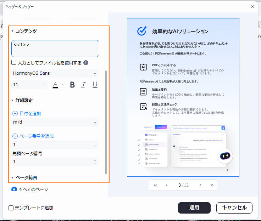This screenshot has width=261, height=221.
Task: Open the font size 11 dropdown
Action: tap(30, 85)
